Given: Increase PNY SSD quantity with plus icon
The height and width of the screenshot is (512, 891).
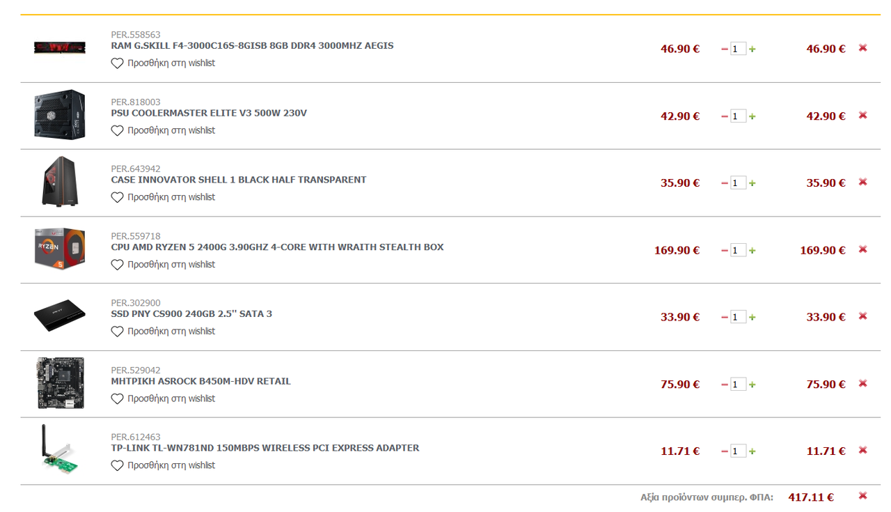Looking at the screenshot, I should [752, 318].
